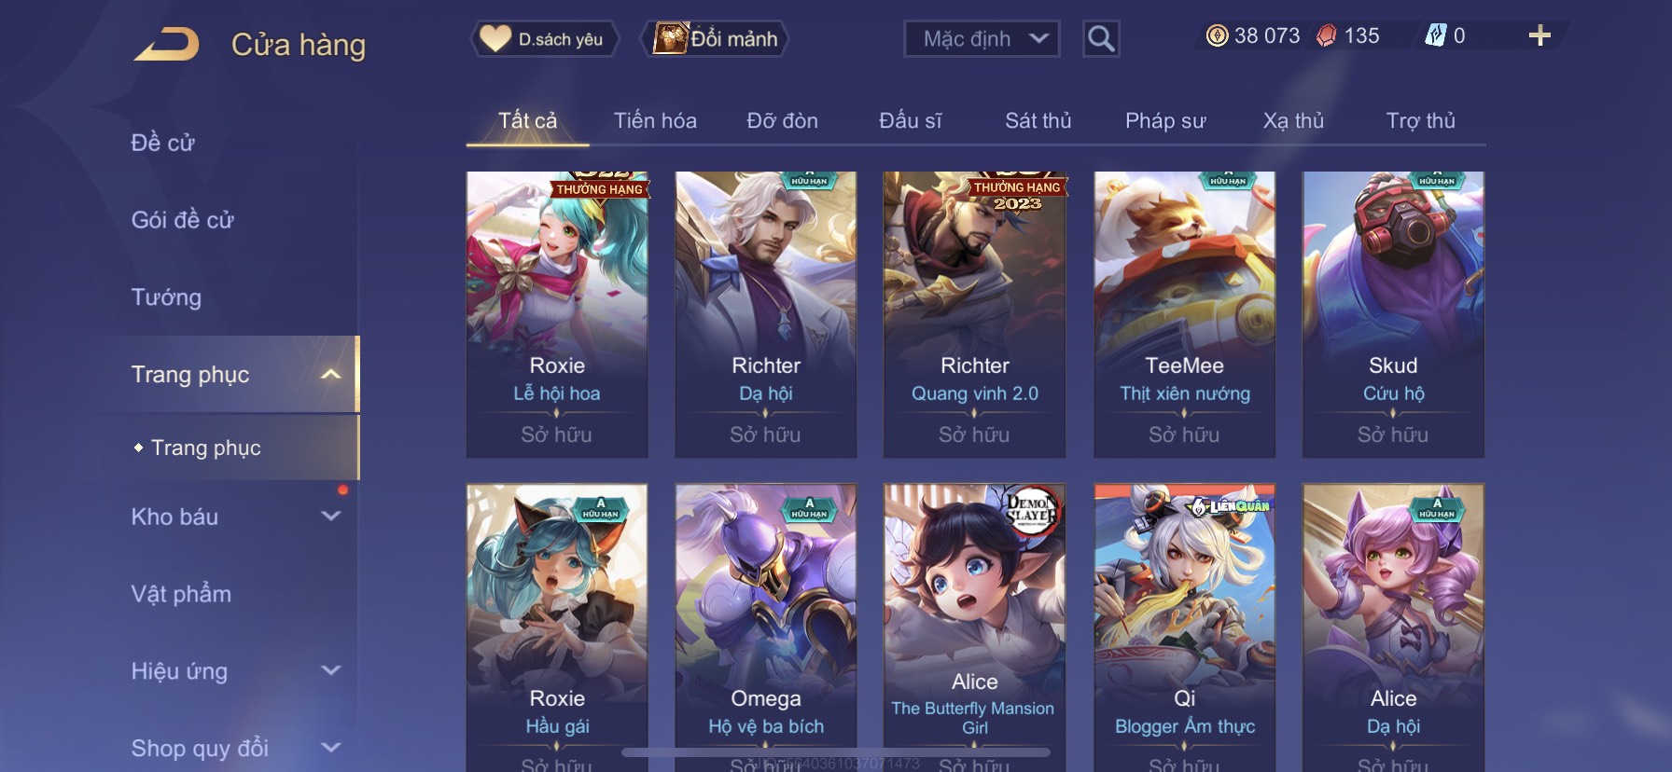Image resolution: width=1672 pixels, height=772 pixels.
Task: Expand the Shop quy đổi section
Action: pos(330,748)
